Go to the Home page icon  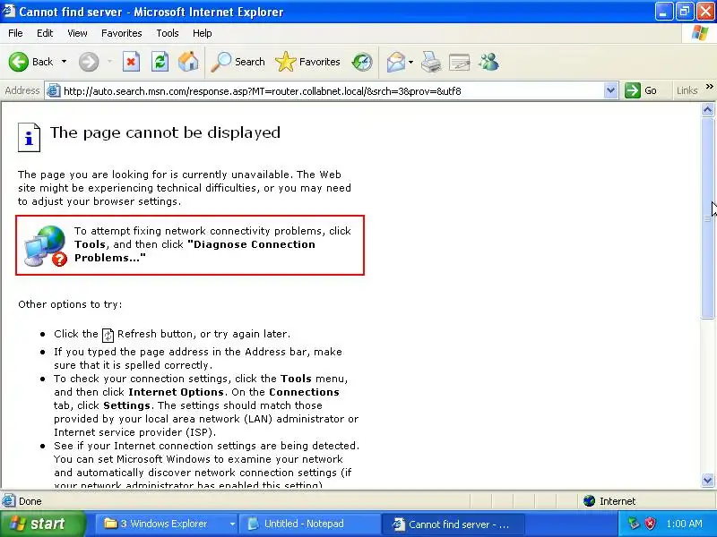(188, 62)
